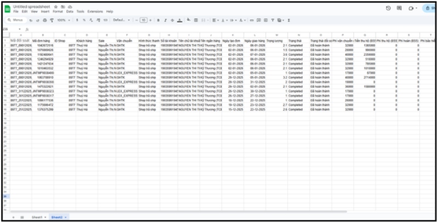
Task: Open the Sheet1 tab options arrow
Action: [45, 217]
